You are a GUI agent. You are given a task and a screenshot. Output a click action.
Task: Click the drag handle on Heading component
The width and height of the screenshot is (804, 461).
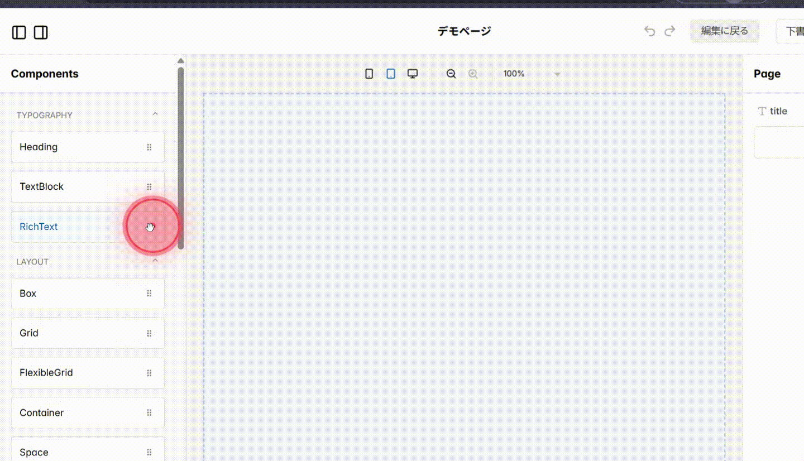pos(149,147)
